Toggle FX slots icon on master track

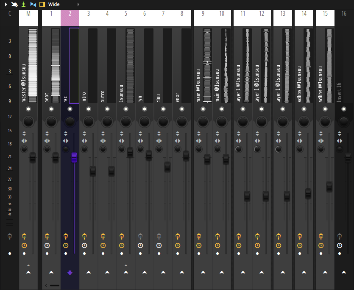coord(24,237)
